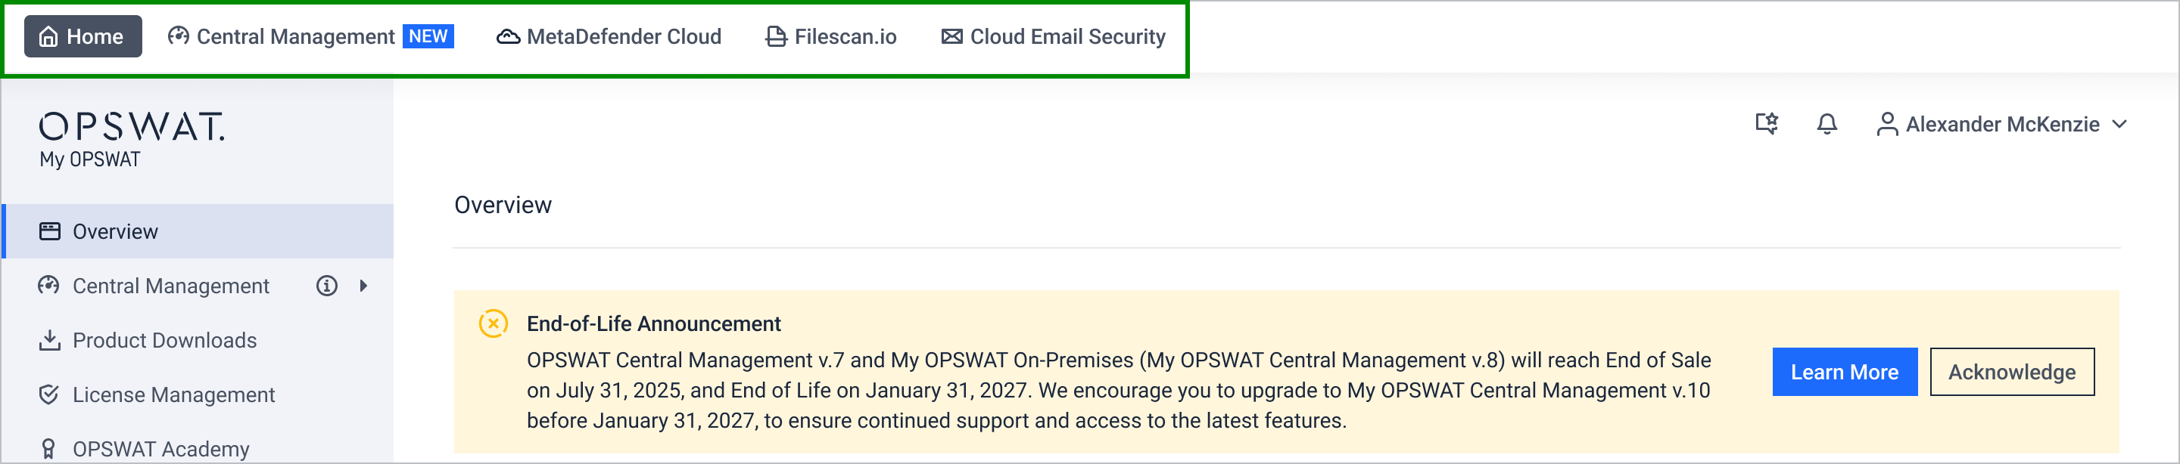Screen dimensions: 2180x464
Task: Open Cloud Email Security
Action: pyautogui.click(x=1053, y=36)
